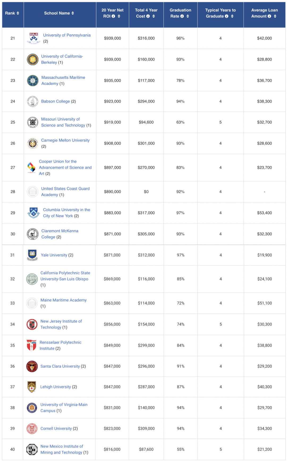Click the Santa Clara University seal logo
This screenshot has width=287, height=461.
tap(32, 366)
